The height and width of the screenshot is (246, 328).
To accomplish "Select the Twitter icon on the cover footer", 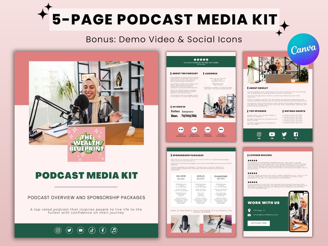I will [69, 230].
